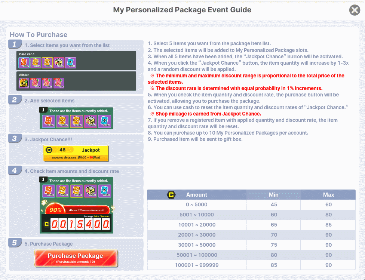The image size is (365, 280).
Task: Click the yellow box item in step 2 slots
Action: (x=91, y=121)
